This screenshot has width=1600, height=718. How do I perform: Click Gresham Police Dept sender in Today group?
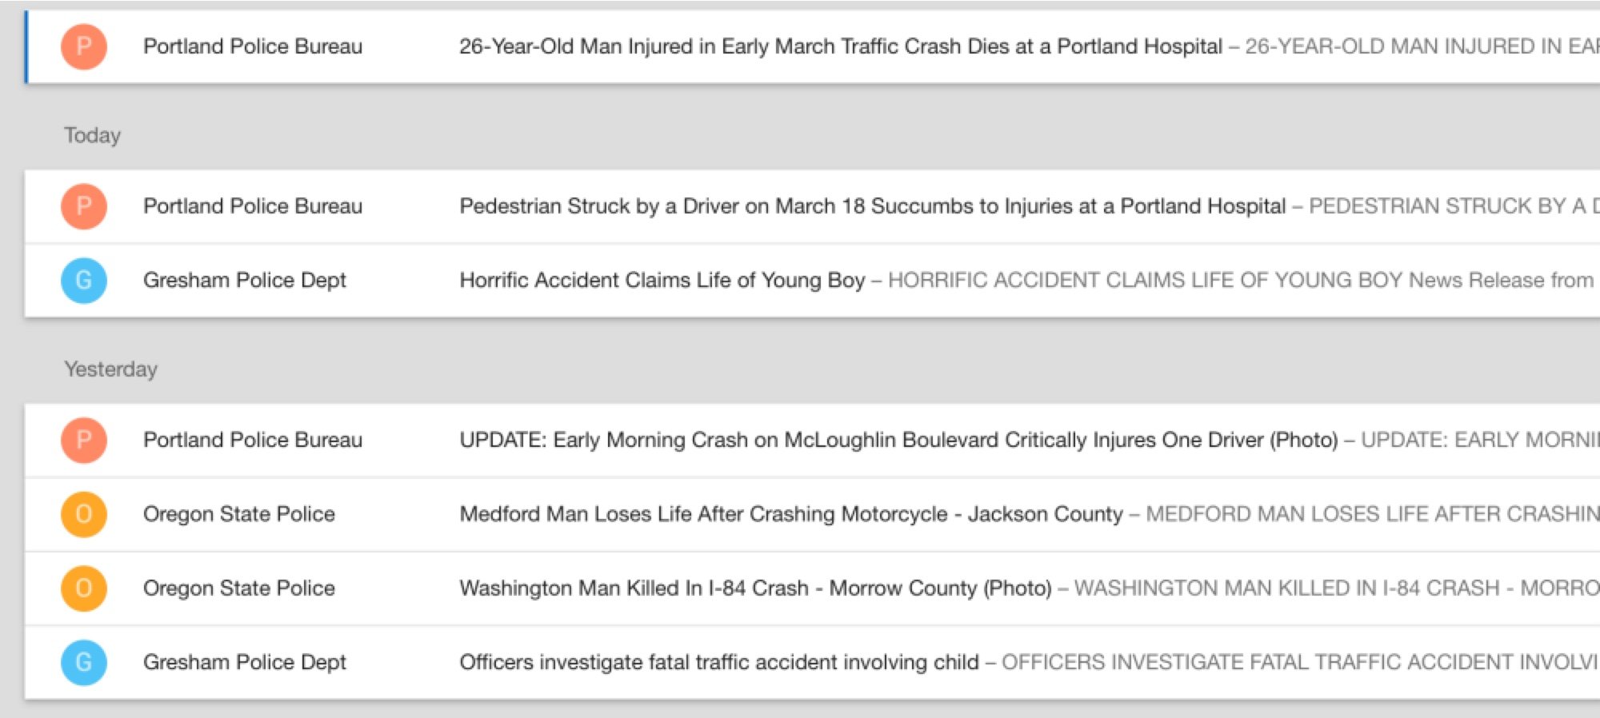(245, 280)
